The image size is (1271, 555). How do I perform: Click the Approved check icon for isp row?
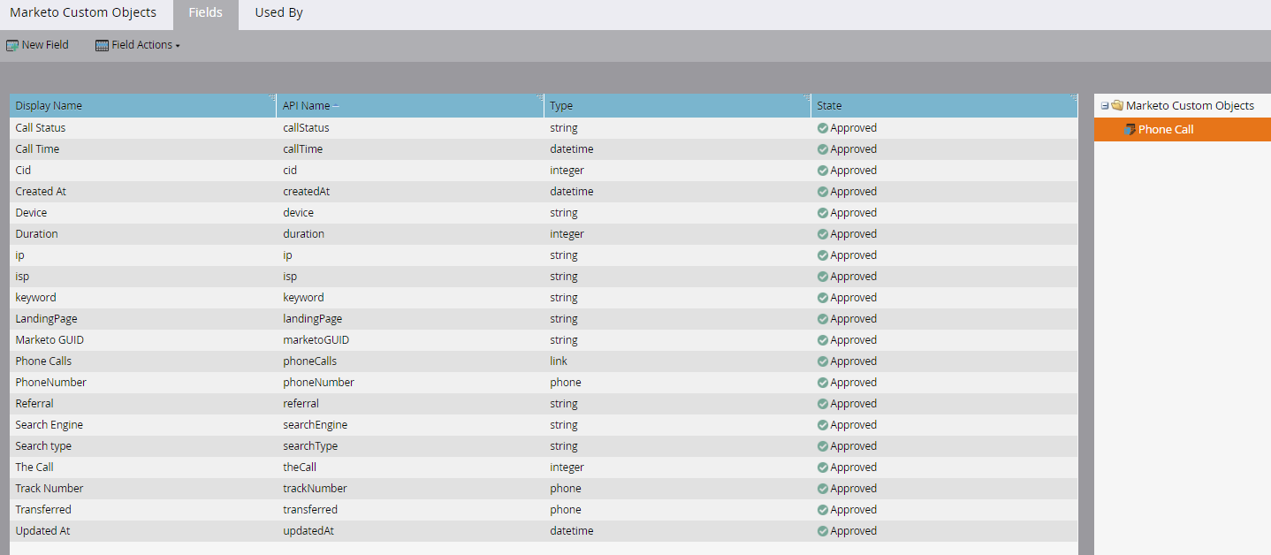tap(823, 277)
